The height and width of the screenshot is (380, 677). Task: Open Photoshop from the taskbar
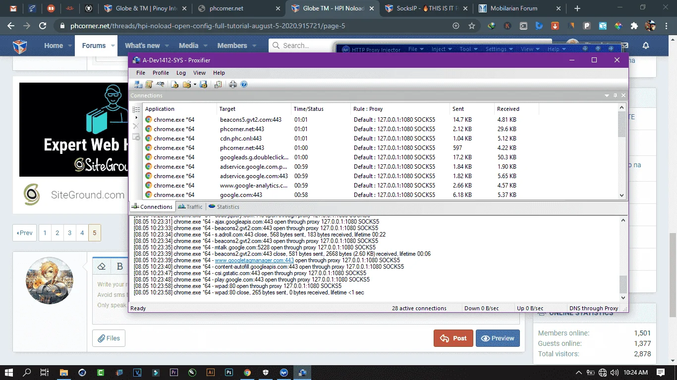coord(229,373)
